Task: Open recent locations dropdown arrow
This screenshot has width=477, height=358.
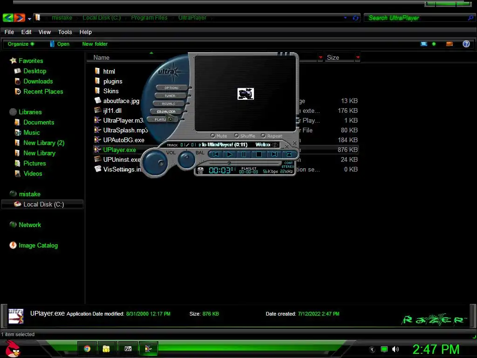Action: tap(29, 19)
